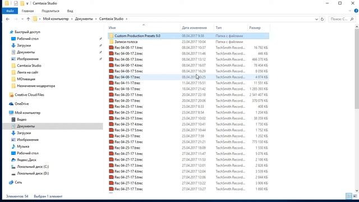The image size is (359, 202).
Task: Select file Rec 04-08-17 4.trec
Action: pos(128,65)
